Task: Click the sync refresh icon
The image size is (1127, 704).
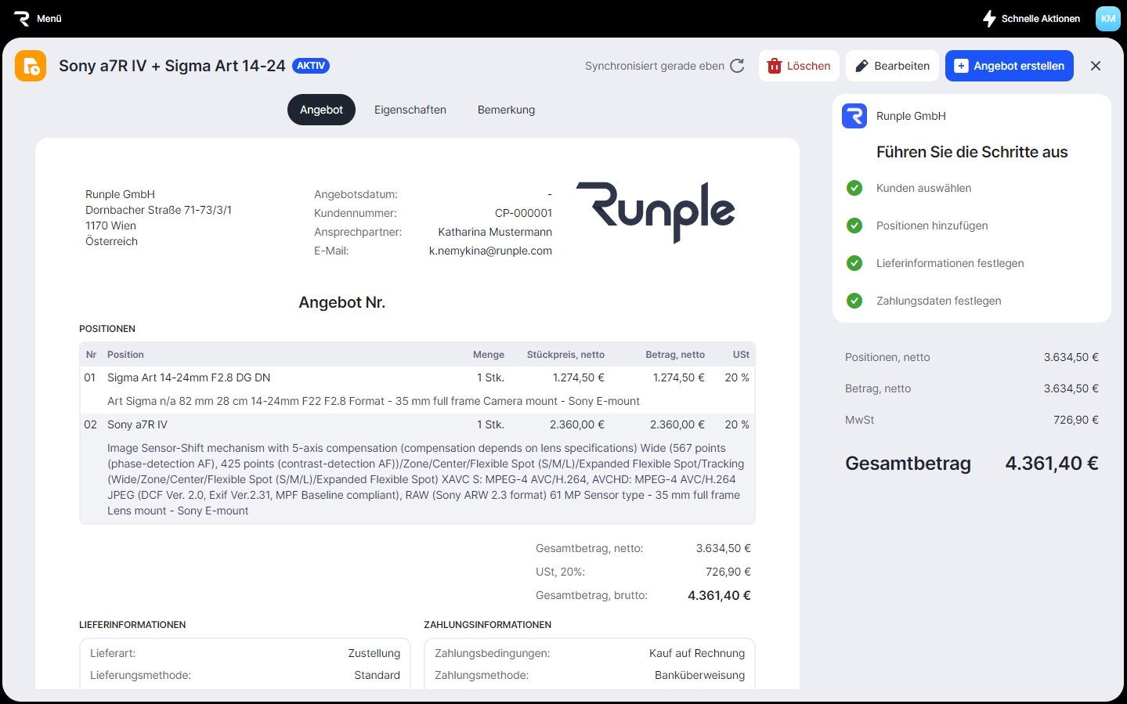Action: (x=737, y=66)
